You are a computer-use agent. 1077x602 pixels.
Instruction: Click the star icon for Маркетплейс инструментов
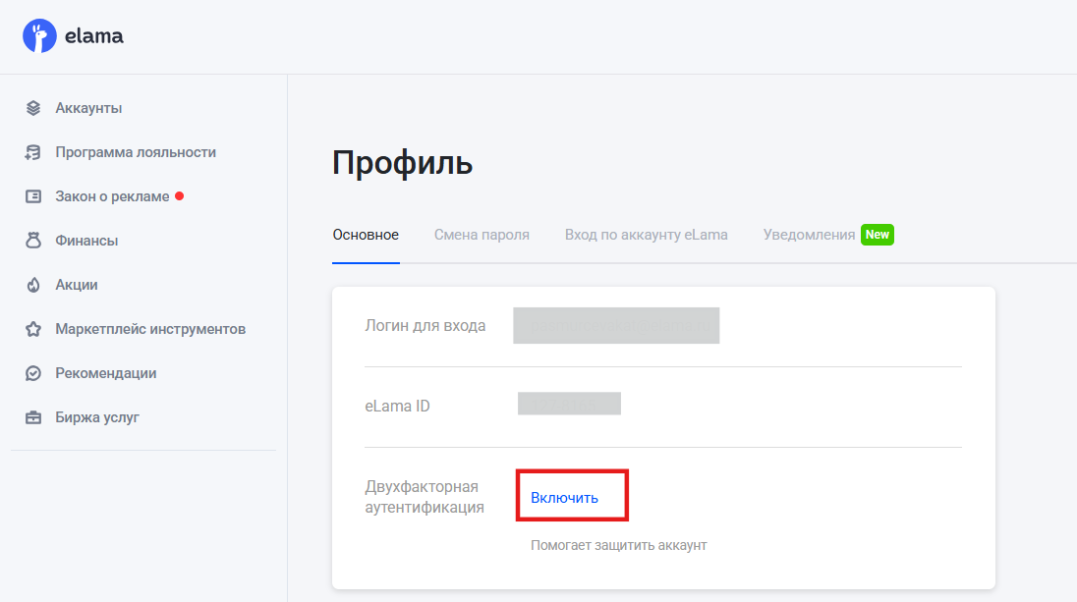(33, 329)
